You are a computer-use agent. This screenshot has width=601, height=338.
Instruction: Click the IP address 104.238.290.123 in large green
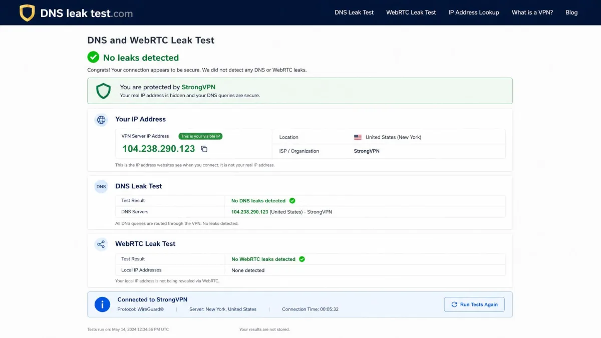coord(159,149)
